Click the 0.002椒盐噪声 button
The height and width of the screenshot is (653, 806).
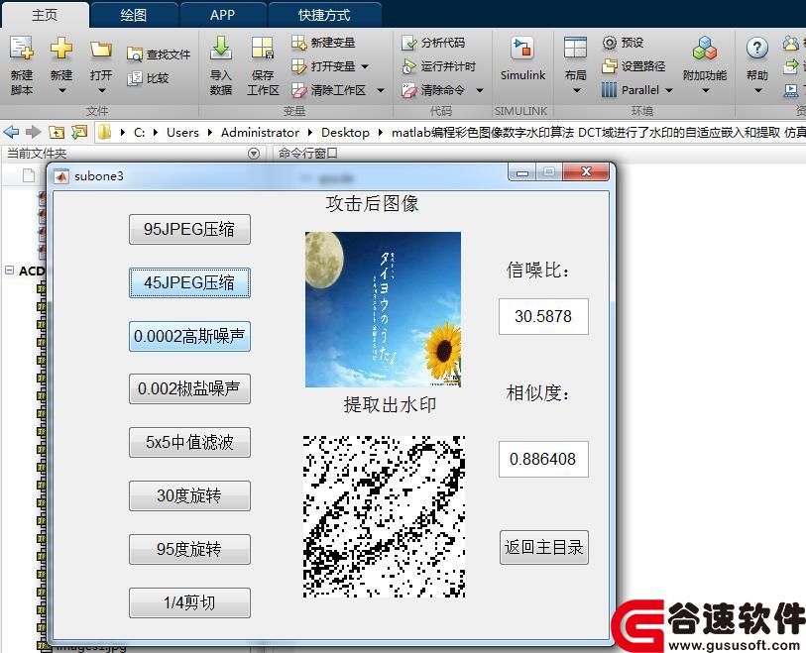click(x=189, y=388)
